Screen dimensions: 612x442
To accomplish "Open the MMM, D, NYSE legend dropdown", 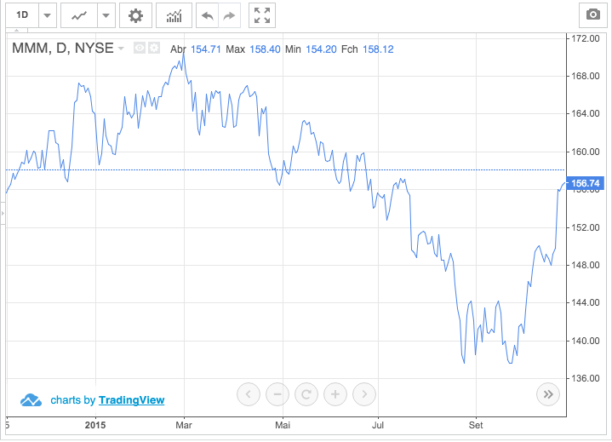I will [x=121, y=49].
